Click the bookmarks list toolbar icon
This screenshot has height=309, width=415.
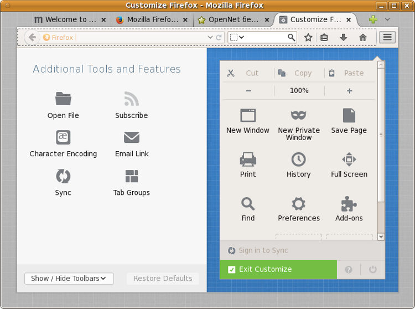pyautogui.click(x=324, y=37)
